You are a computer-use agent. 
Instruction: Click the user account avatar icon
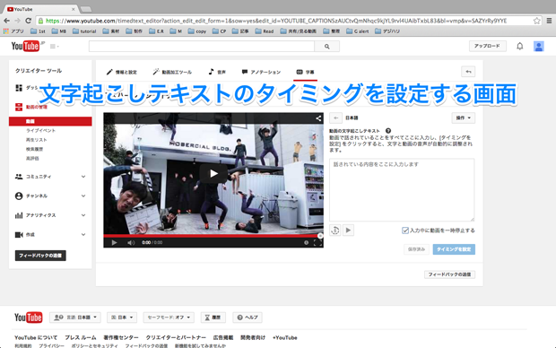pyautogui.click(x=539, y=46)
